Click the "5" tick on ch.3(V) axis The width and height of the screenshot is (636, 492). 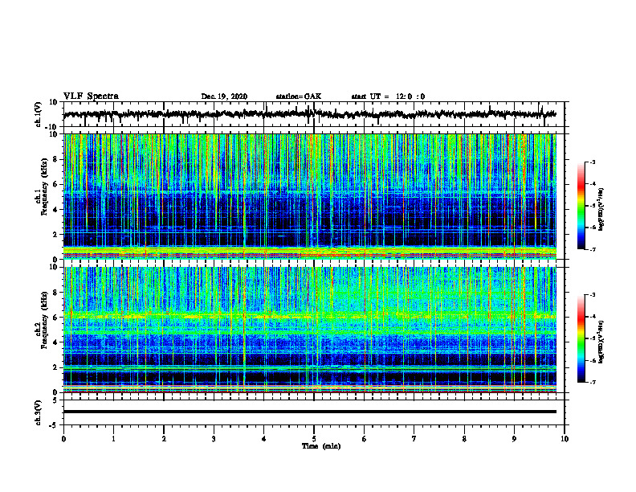(x=55, y=400)
